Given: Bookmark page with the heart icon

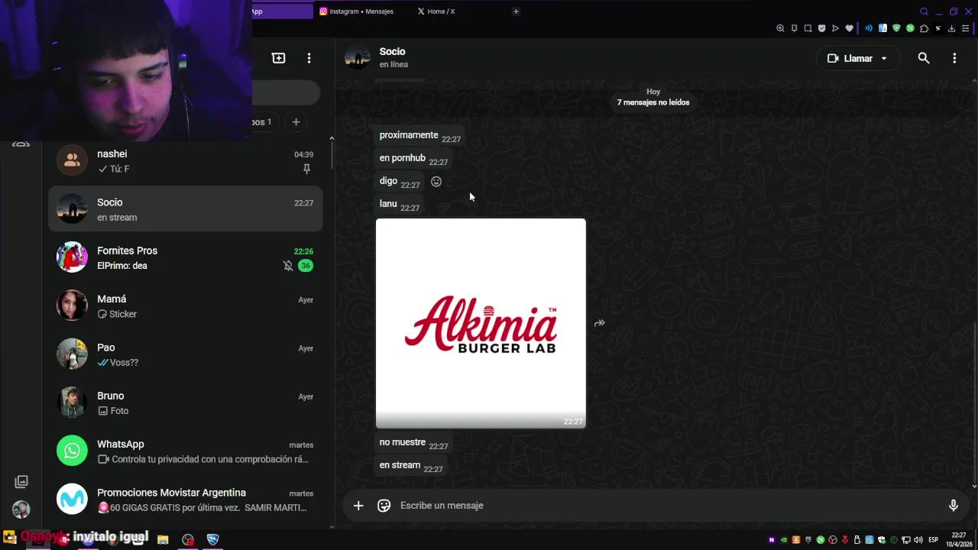Looking at the screenshot, I should tap(849, 28).
